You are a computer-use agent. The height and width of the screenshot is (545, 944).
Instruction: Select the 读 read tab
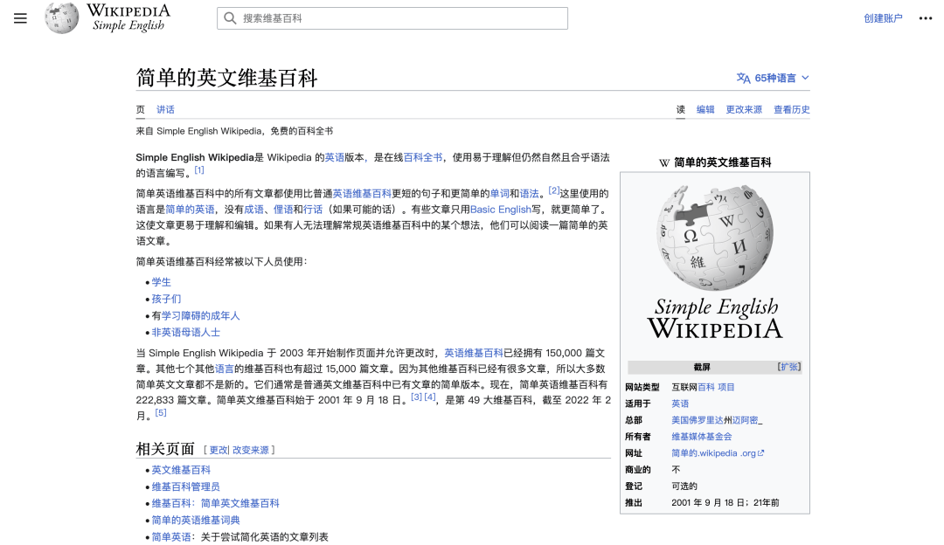[x=681, y=109]
